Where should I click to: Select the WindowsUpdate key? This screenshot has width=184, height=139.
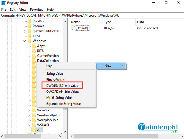pos(49,115)
